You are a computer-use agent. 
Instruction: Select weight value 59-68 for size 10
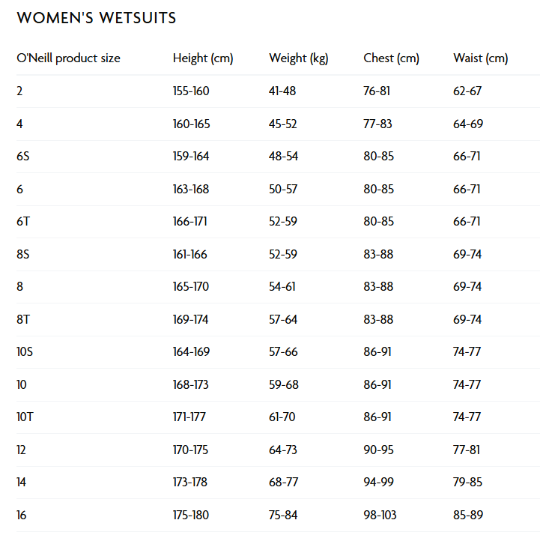point(283,385)
